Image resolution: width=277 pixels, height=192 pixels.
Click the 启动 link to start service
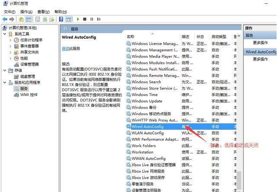pyautogui.click(x=65, y=49)
